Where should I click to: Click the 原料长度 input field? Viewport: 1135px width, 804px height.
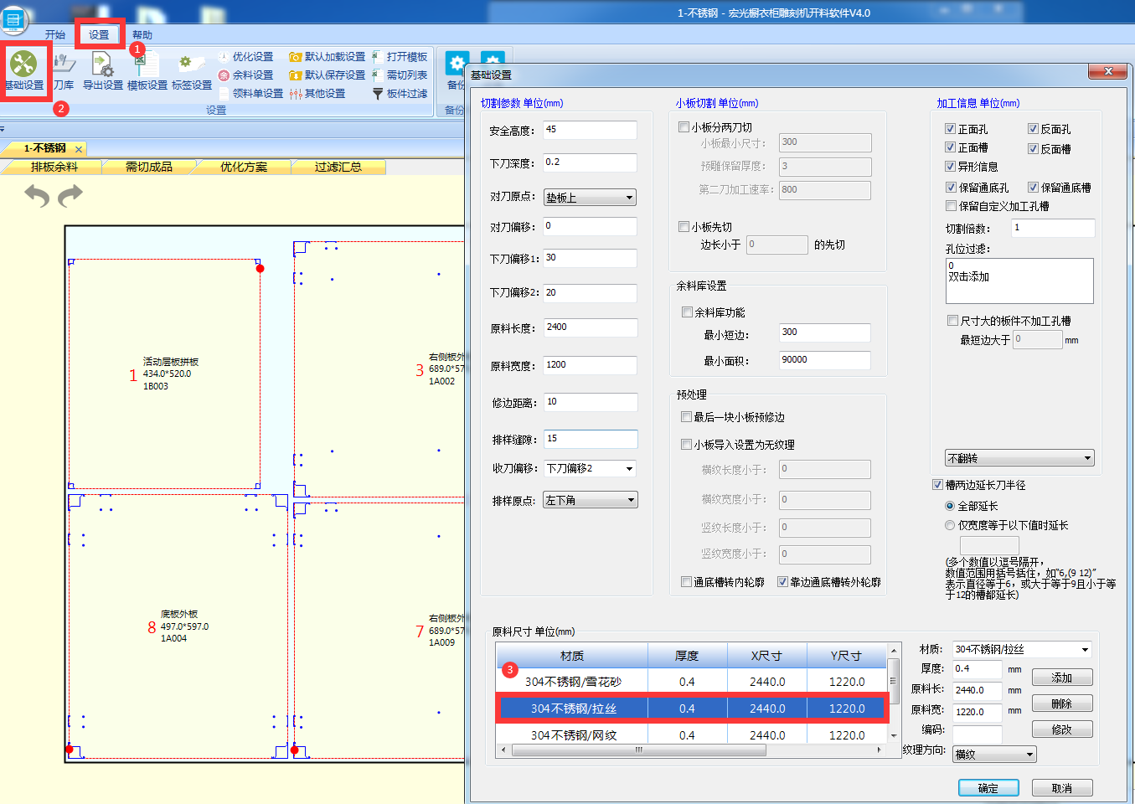point(591,327)
